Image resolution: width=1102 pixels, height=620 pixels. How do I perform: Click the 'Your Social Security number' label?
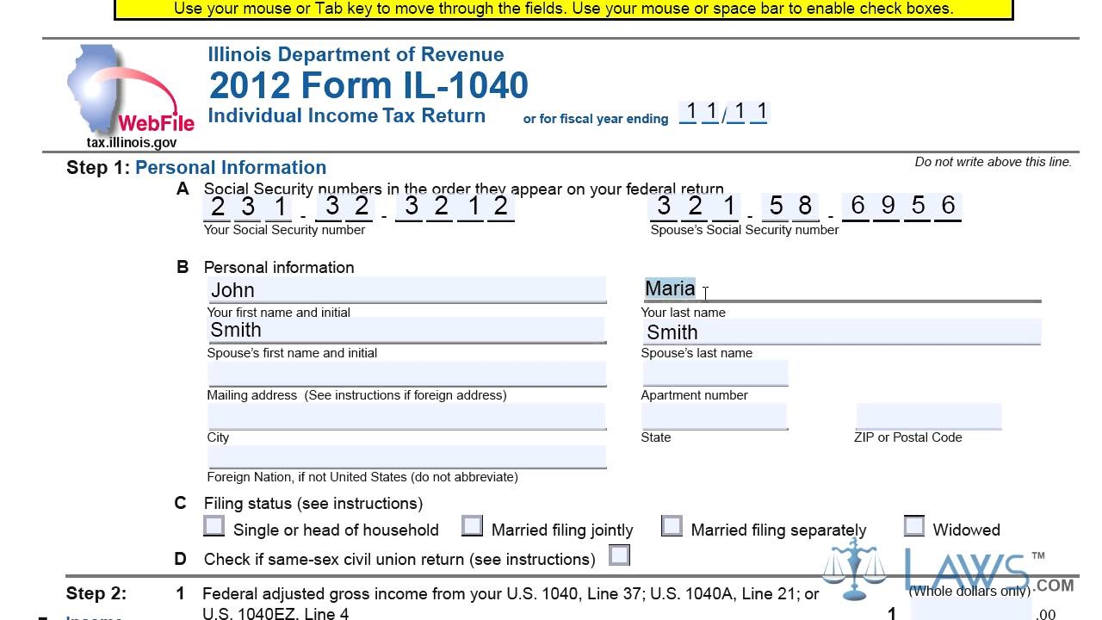point(284,230)
